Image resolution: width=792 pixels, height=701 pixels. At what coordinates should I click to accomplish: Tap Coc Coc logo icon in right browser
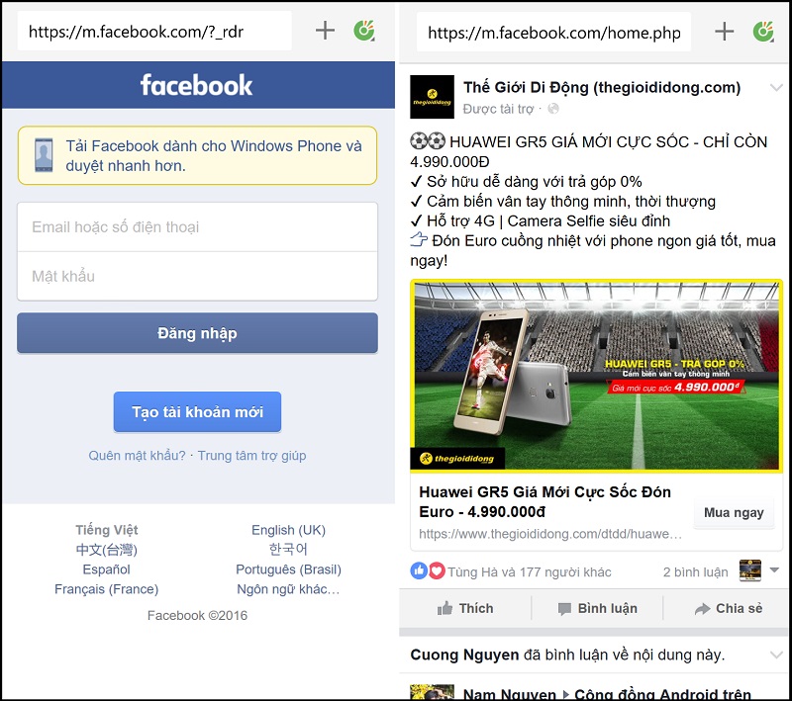[763, 32]
